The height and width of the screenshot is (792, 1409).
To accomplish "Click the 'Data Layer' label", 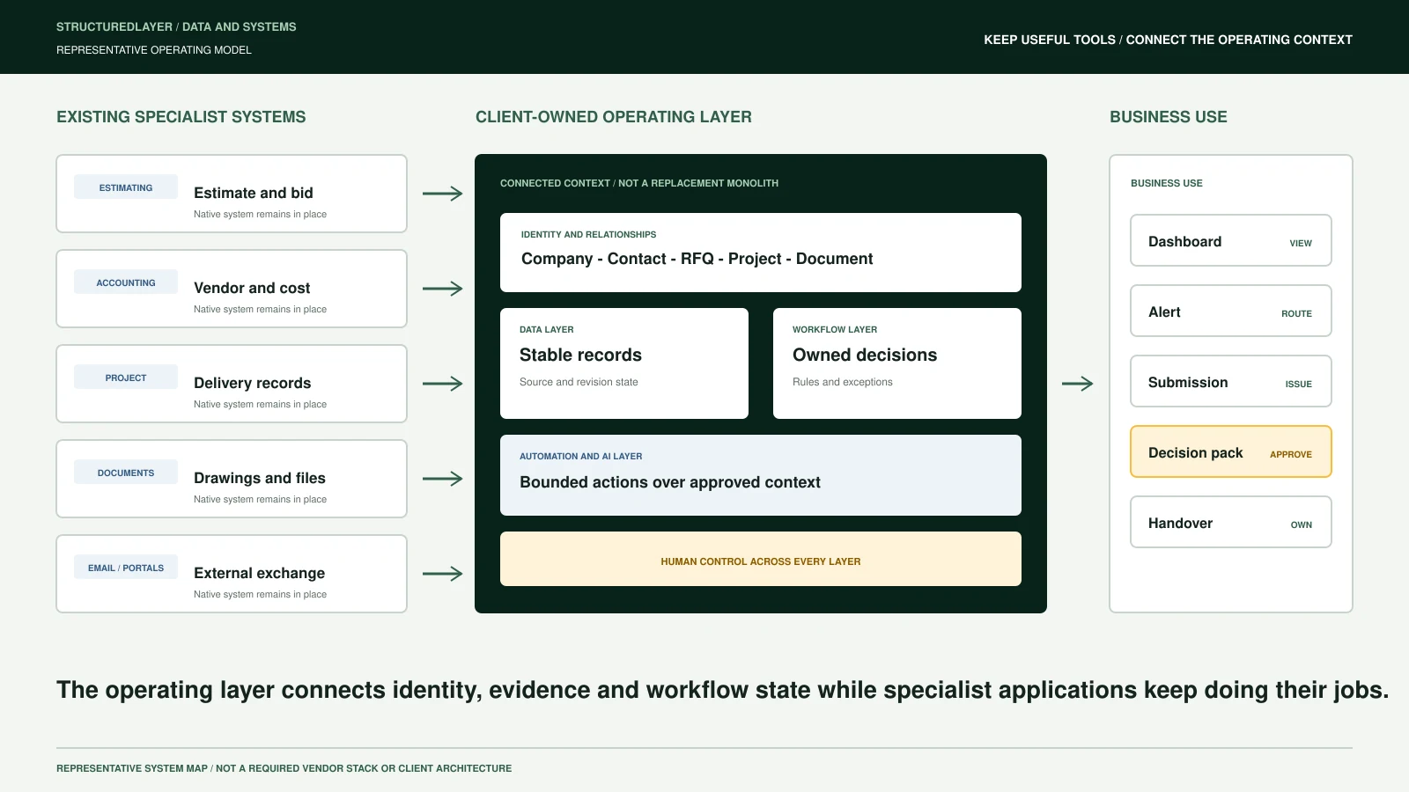I will (x=547, y=329).
